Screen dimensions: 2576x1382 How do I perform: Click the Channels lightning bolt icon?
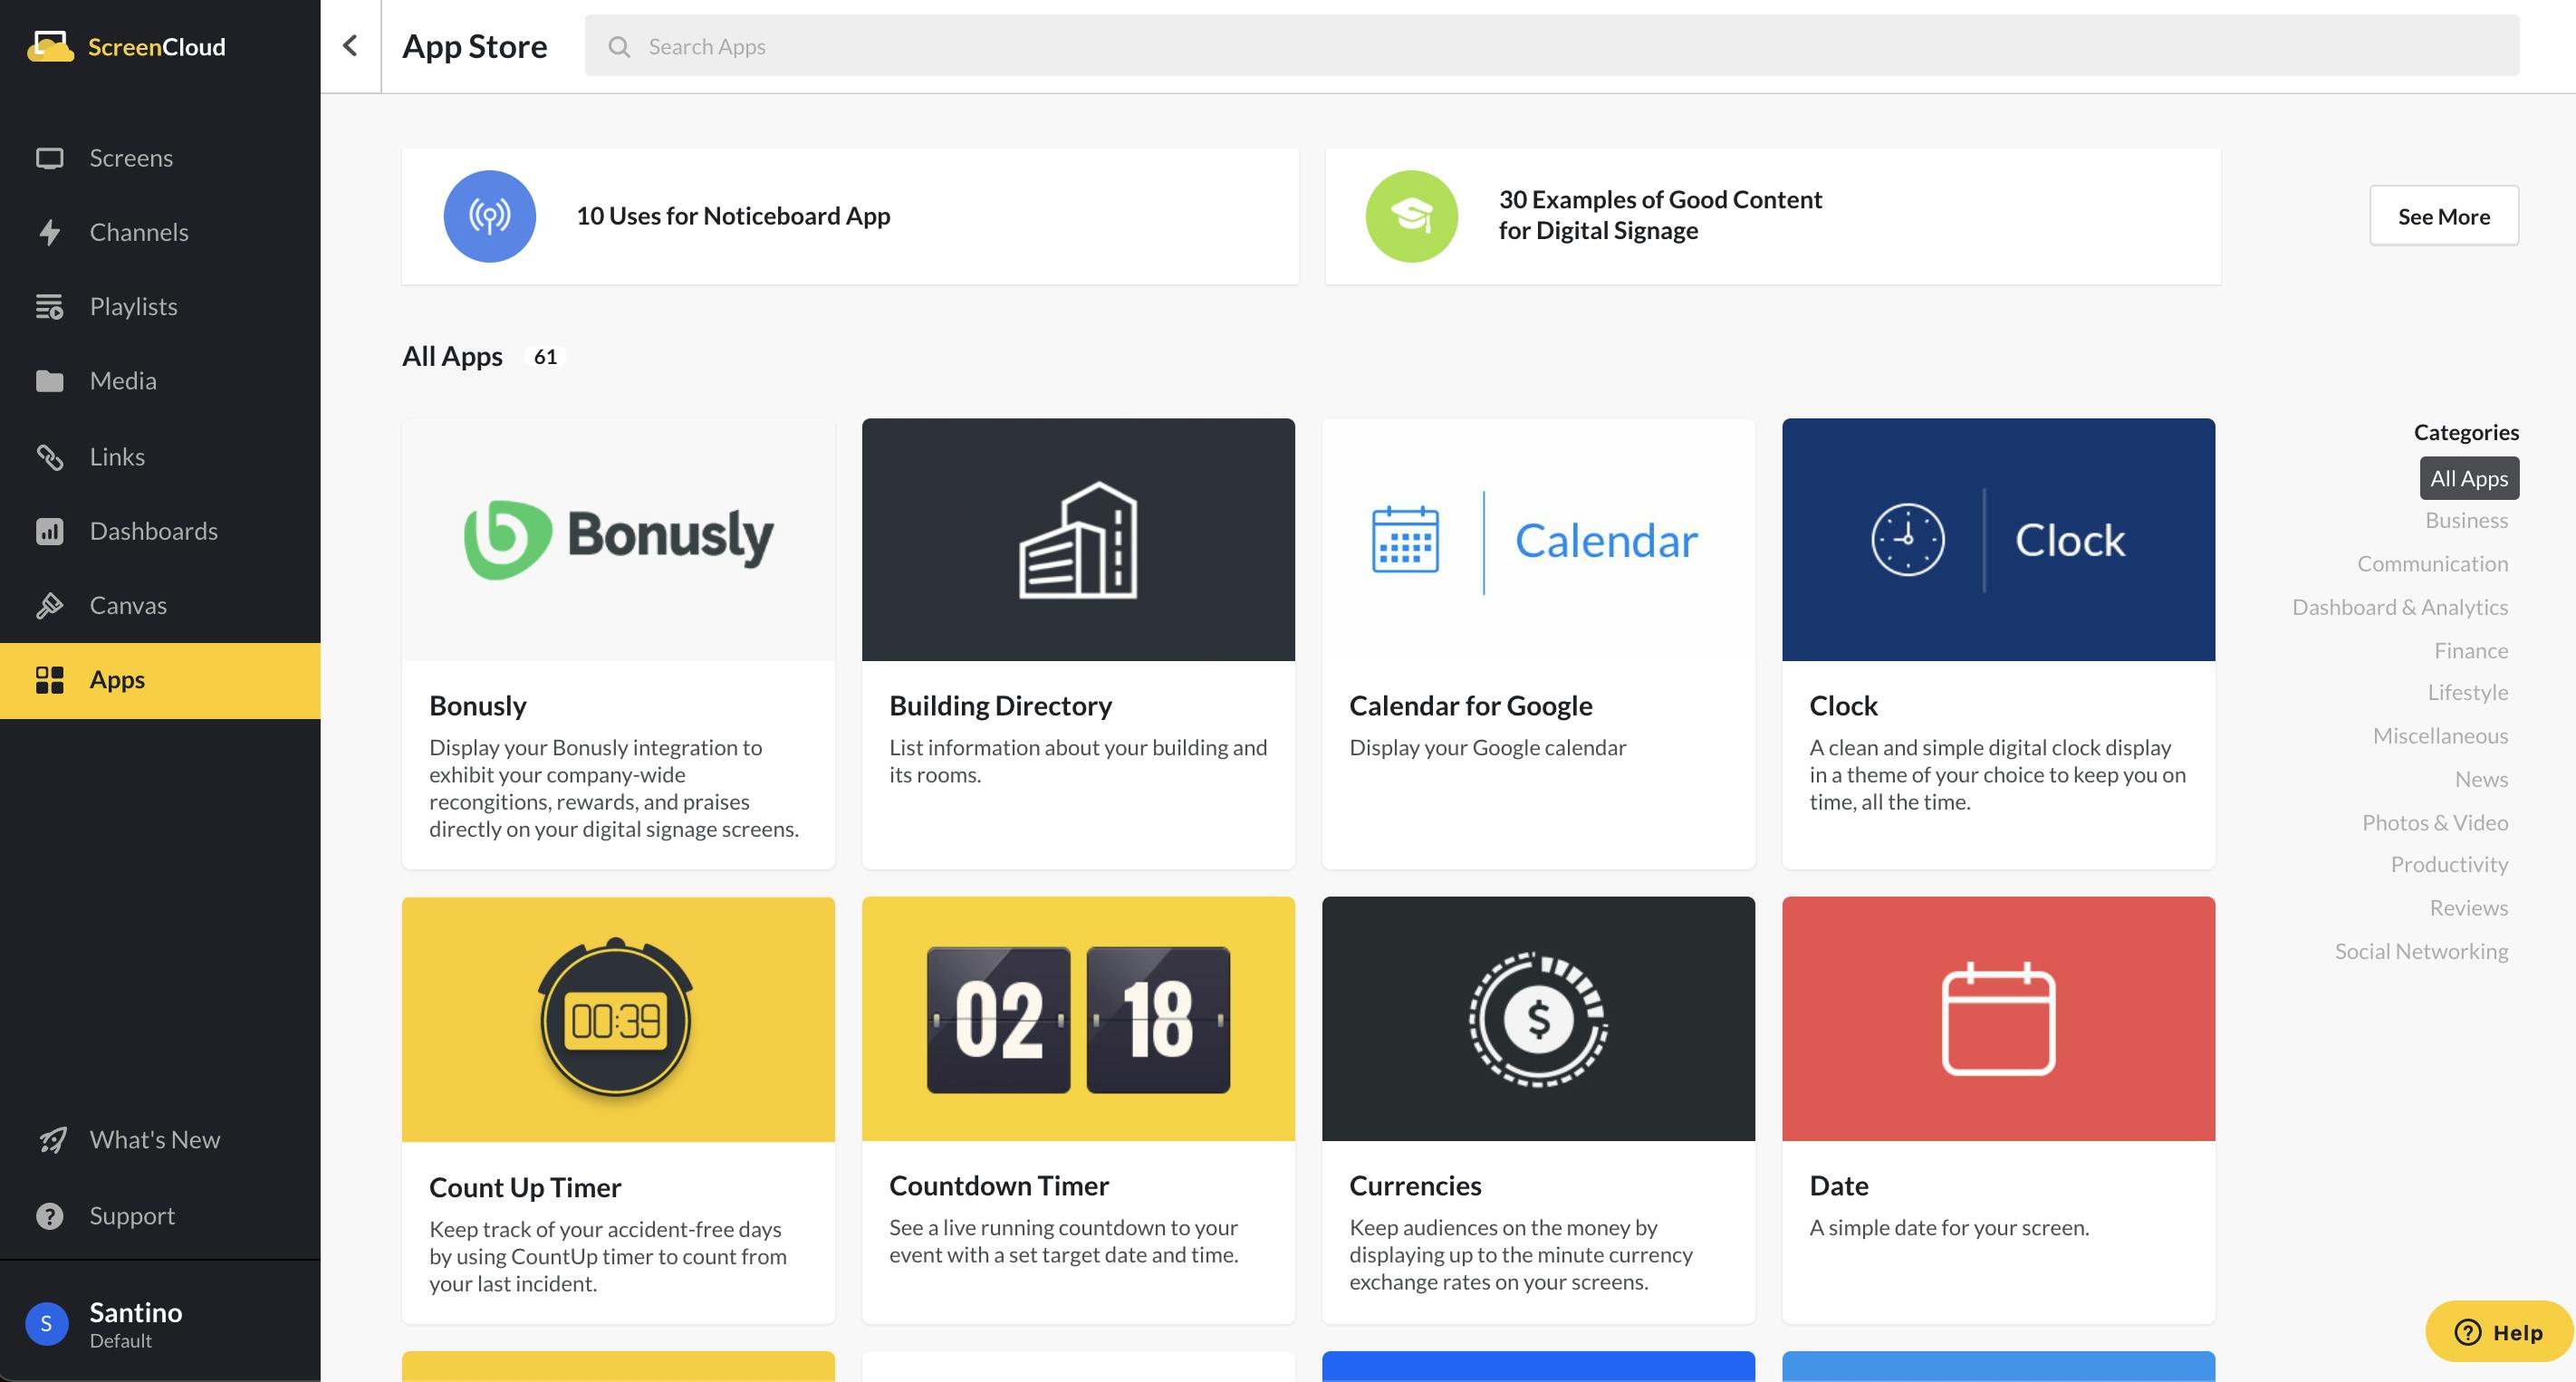pyautogui.click(x=49, y=232)
